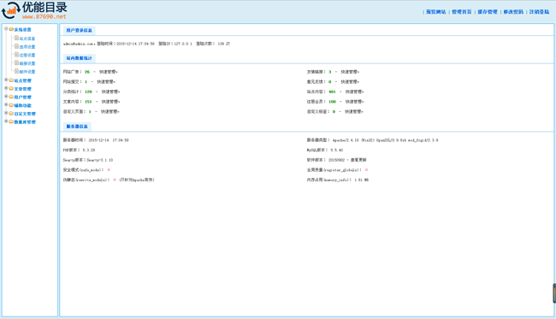Click the green 100 count for 注册会员
This screenshot has height=319, width=556.
click(x=332, y=102)
